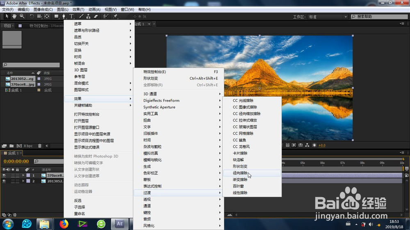Click the volume icon in system tray
Viewport: 410px width, 230px height.
click(371, 224)
